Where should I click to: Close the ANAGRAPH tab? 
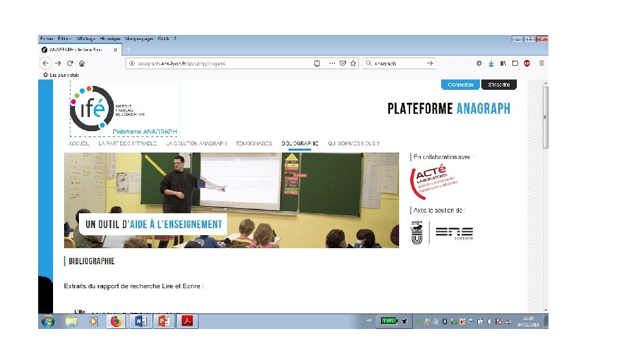pos(115,50)
